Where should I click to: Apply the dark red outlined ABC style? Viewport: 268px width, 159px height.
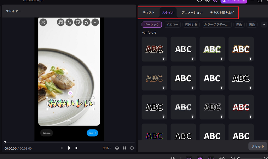(x=154, y=49)
